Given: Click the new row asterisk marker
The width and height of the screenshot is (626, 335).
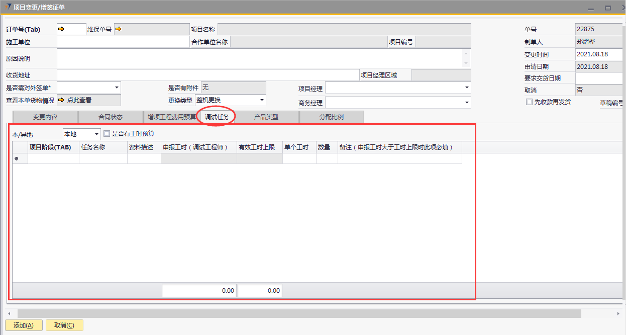Looking at the screenshot, I should click(x=16, y=159).
